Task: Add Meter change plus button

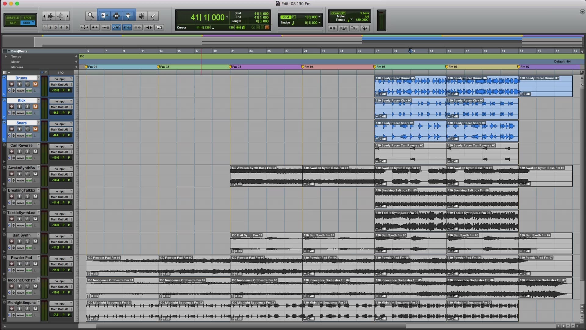Action: click(76, 62)
